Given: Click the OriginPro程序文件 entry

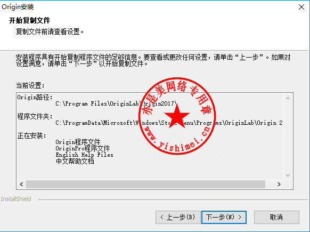Looking at the screenshot, I should (83, 148).
